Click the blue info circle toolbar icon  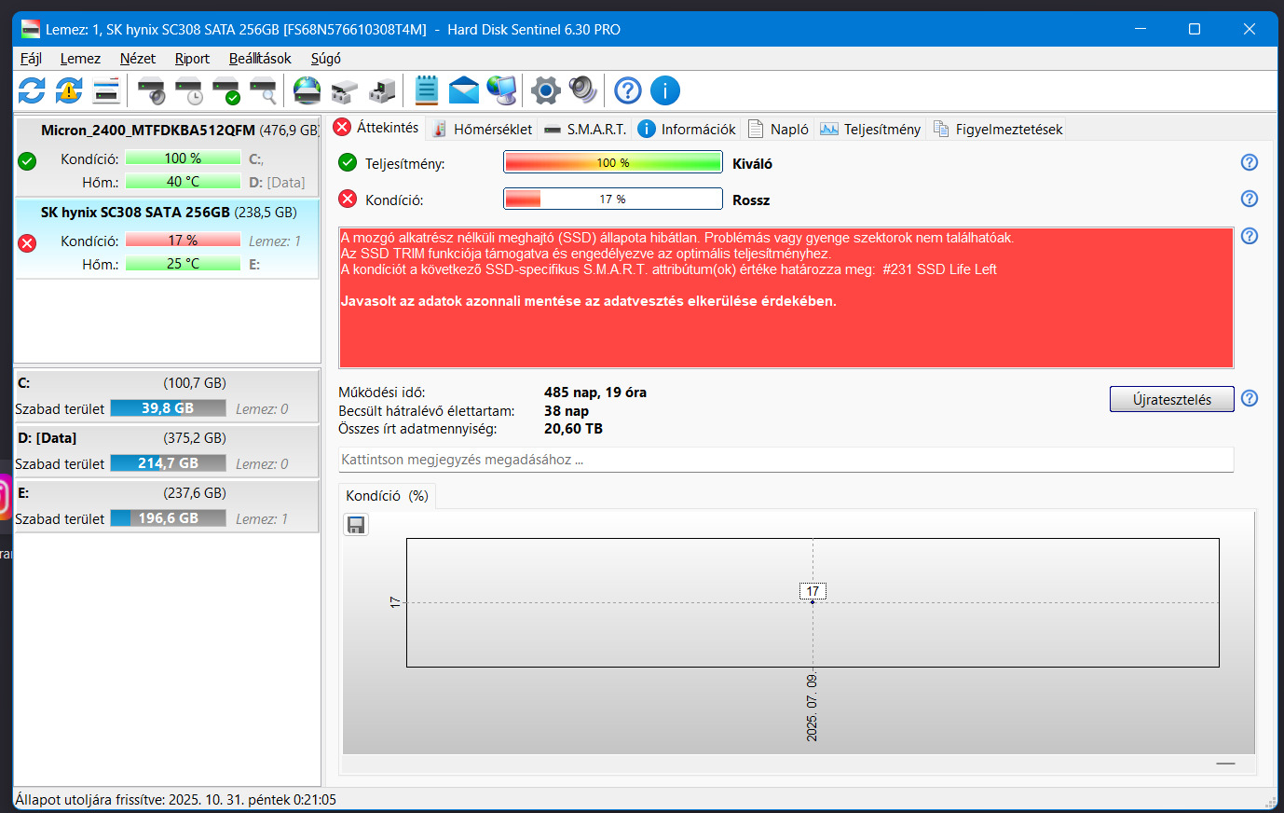click(665, 90)
